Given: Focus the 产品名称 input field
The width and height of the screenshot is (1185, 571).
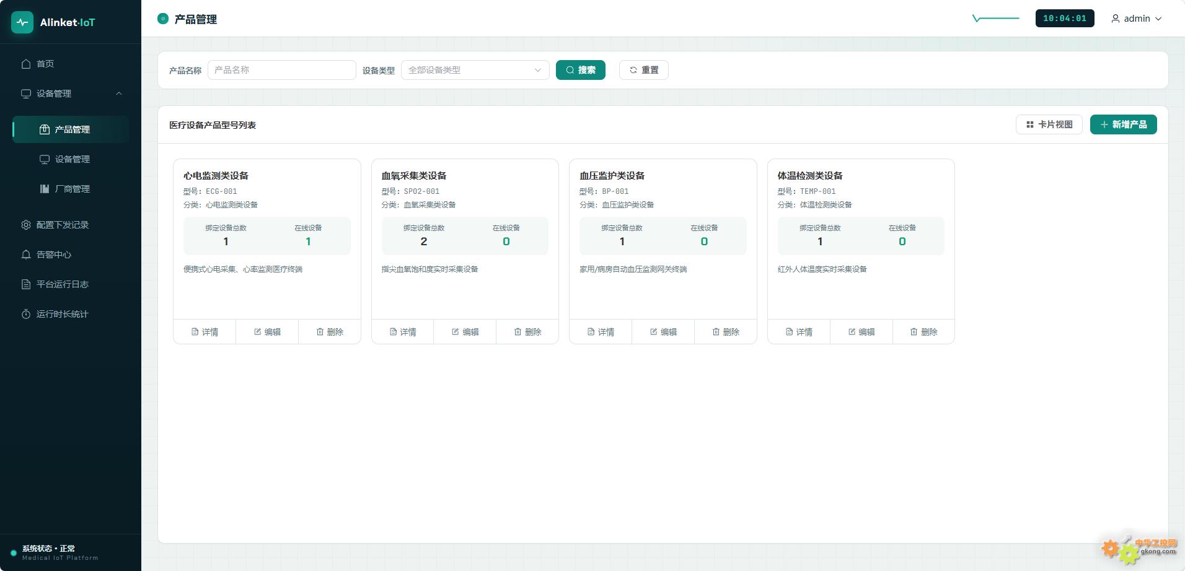Looking at the screenshot, I should [x=282, y=70].
